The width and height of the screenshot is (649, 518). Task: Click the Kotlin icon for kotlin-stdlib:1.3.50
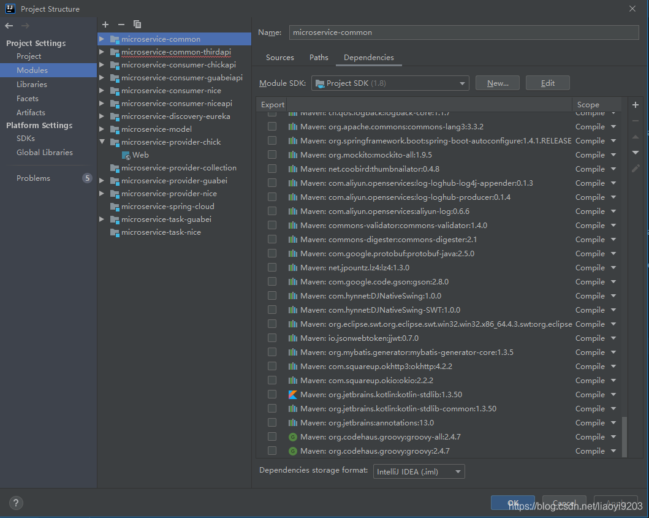click(x=292, y=395)
